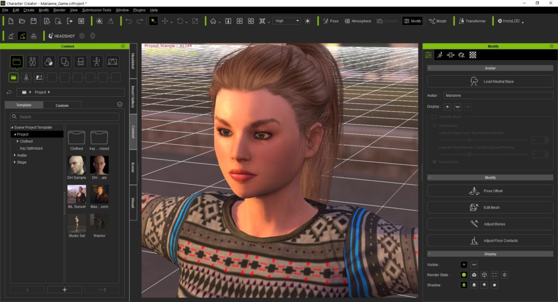The height and width of the screenshot is (302, 558).
Task: Collapse the Avatar section header
Action: point(490,68)
